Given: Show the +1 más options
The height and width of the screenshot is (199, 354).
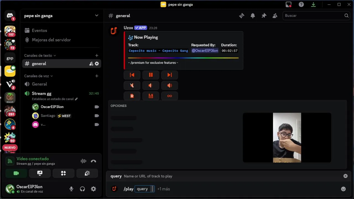Looking at the screenshot, I should click(163, 189).
